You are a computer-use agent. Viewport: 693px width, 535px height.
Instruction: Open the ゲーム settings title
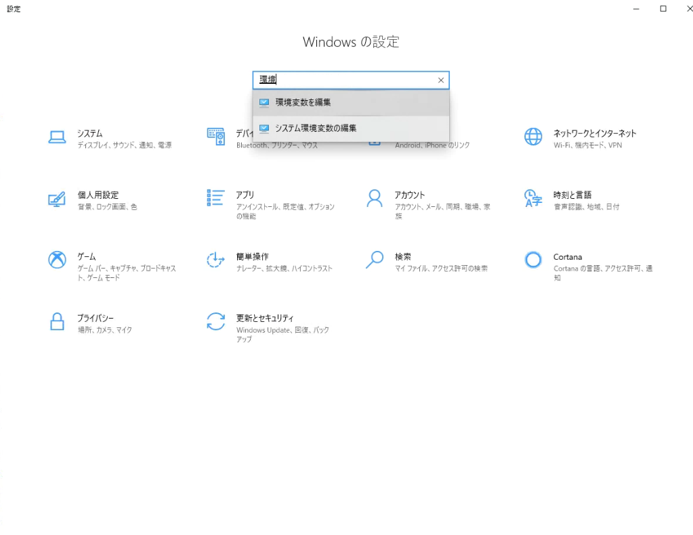pos(86,256)
